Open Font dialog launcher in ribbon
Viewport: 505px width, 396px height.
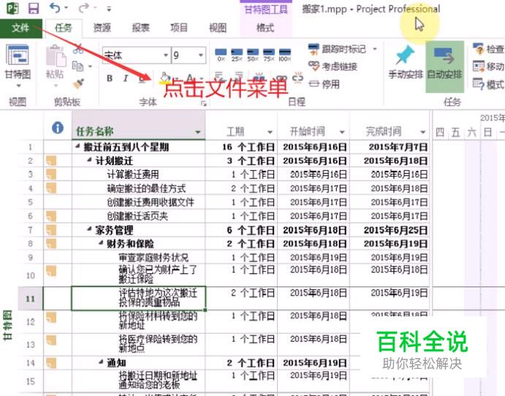pos(204,103)
